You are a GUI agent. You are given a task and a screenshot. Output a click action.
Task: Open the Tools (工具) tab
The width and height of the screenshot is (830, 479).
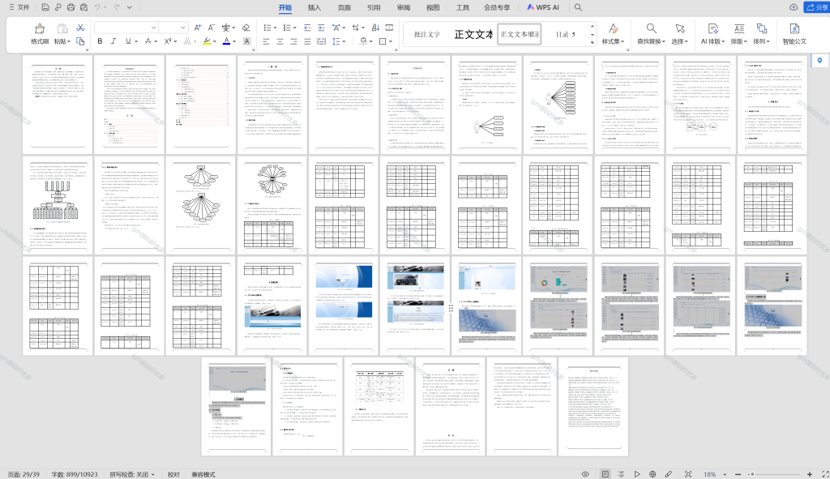[x=463, y=7]
